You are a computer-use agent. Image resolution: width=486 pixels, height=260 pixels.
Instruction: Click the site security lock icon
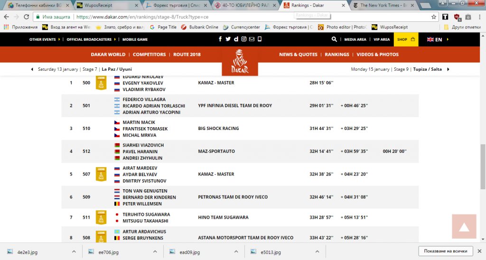(x=37, y=17)
